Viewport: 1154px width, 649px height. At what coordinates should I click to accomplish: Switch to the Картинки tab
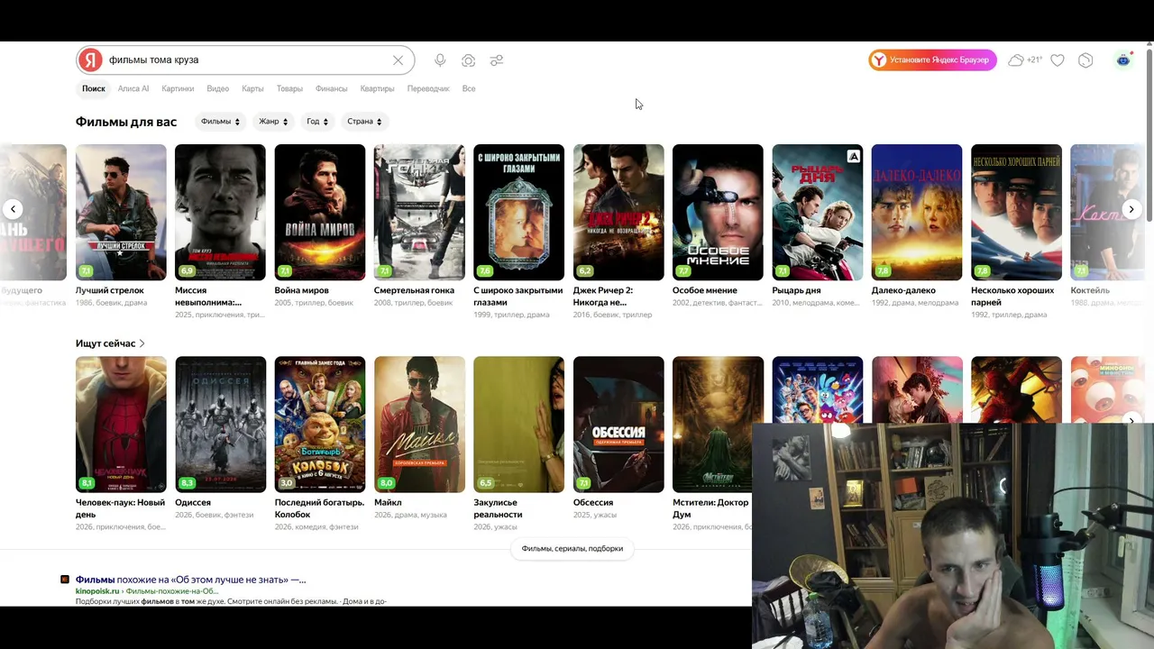[178, 88]
